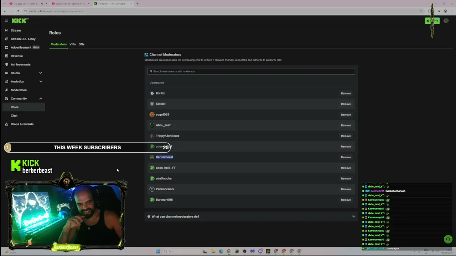This screenshot has height=256, width=456.
Task: Remove Kicklet as moderator
Action: (346, 104)
